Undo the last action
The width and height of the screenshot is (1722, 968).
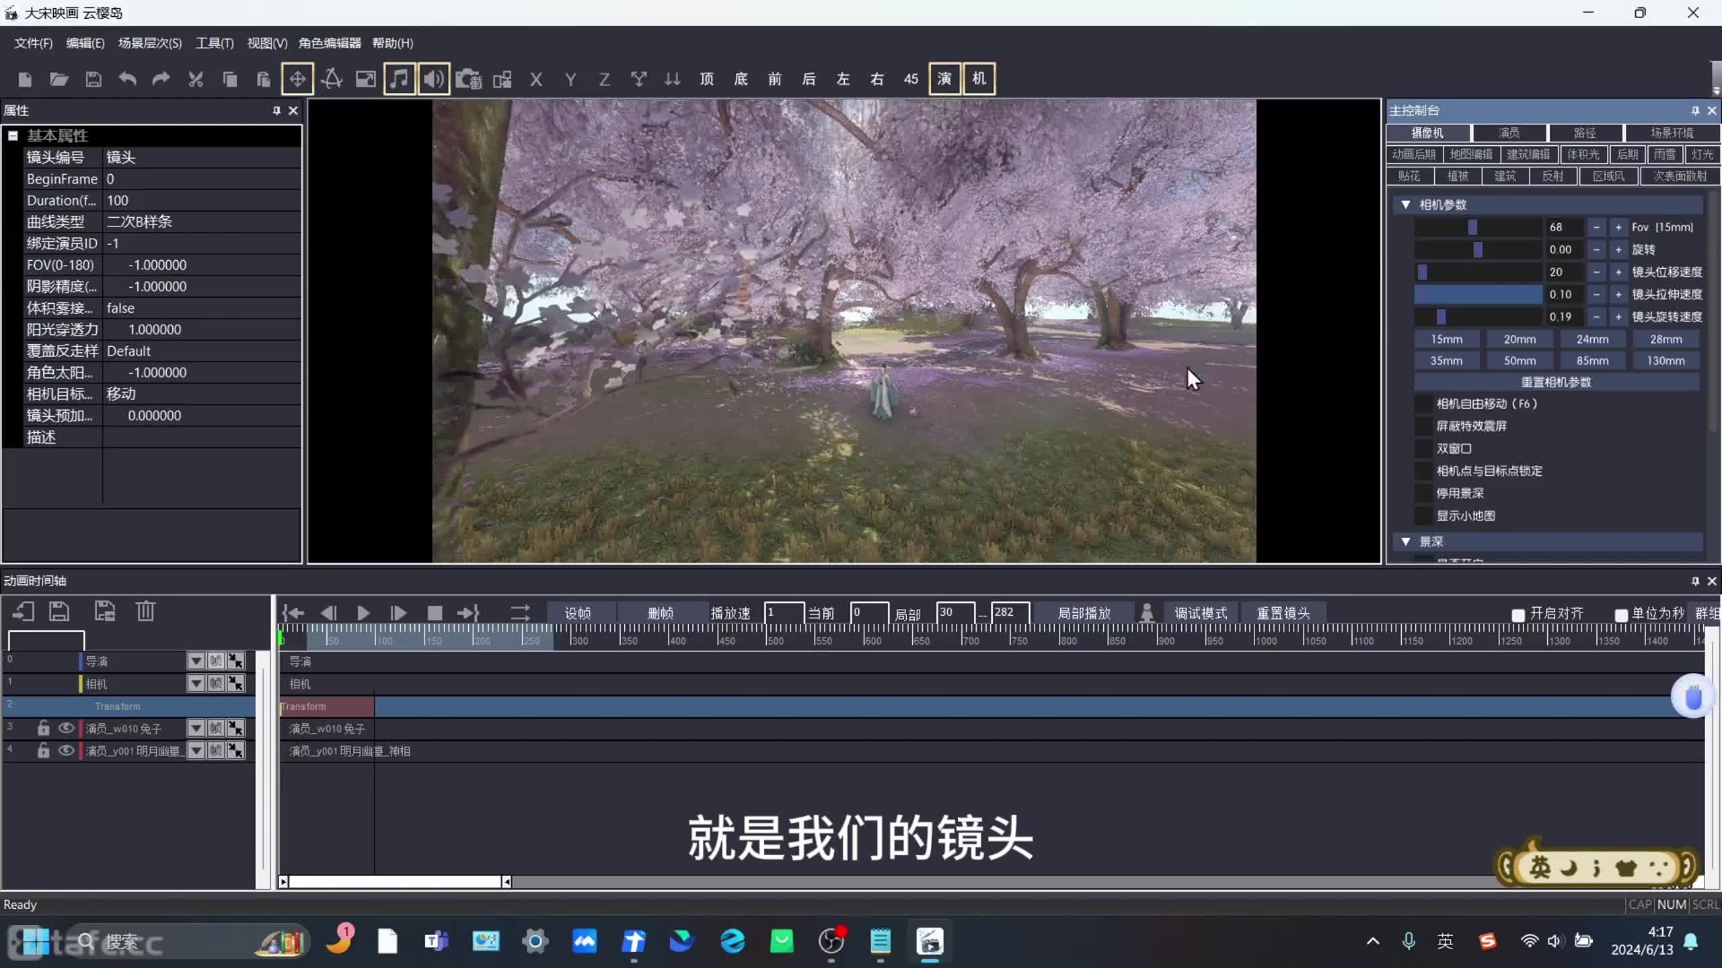(127, 79)
